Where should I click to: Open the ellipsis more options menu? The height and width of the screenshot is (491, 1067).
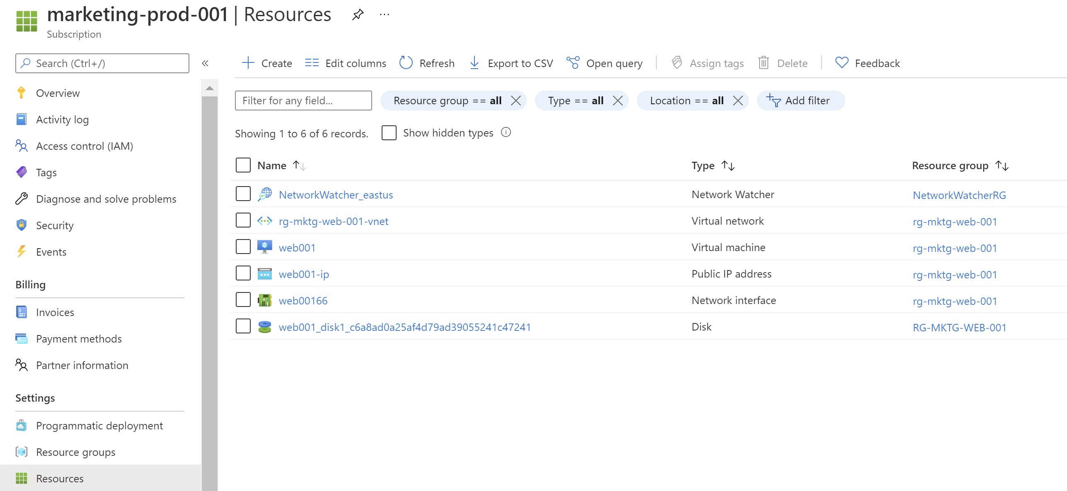click(385, 15)
